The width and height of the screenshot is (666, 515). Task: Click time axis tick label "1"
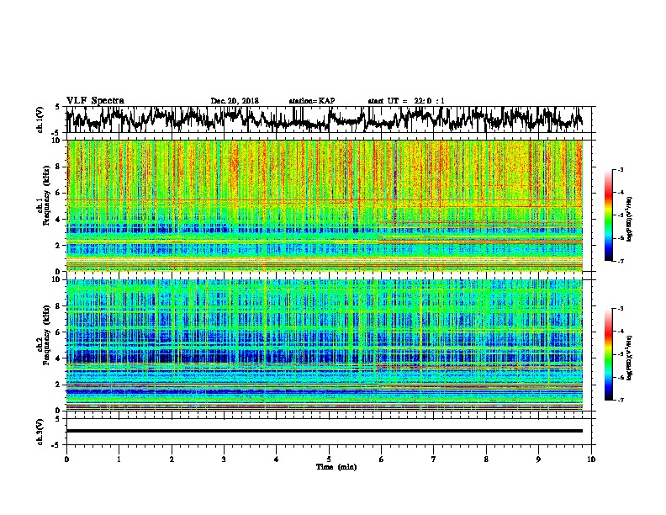tap(119, 459)
